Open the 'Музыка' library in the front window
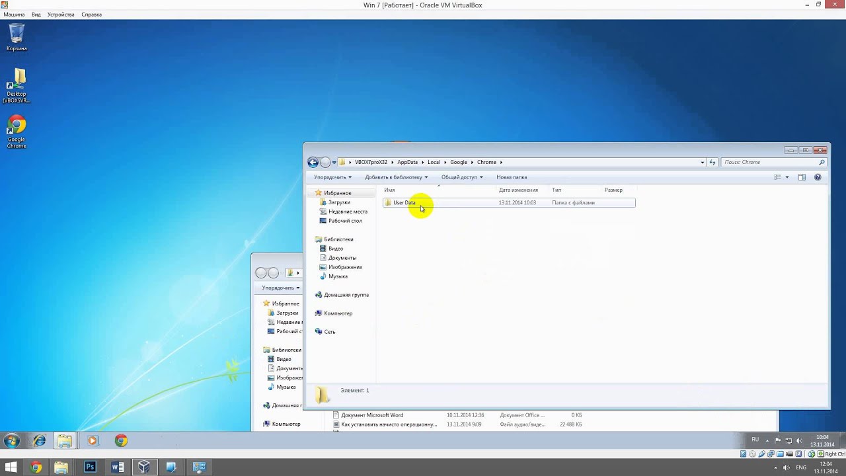 [x=338, y=276]
